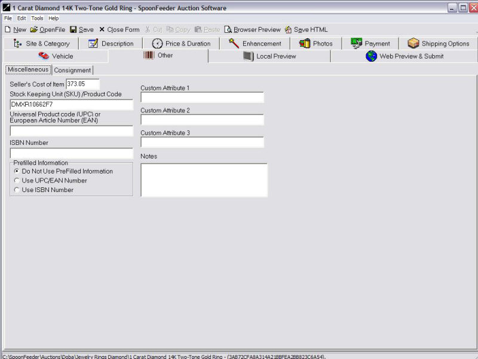Select the Other tab
This screenshot has width=478, height=359.
(x=158, y=56)
